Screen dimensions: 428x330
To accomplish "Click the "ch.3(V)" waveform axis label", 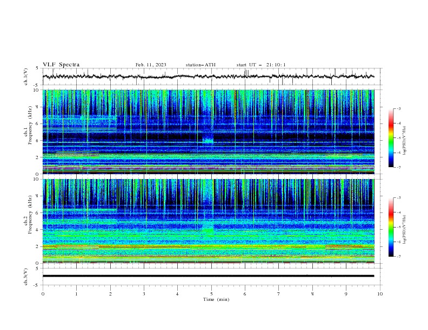I will coord(26,277).
